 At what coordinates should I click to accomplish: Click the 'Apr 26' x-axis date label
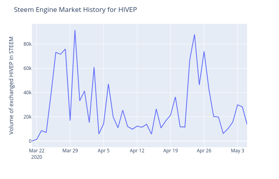204,151
